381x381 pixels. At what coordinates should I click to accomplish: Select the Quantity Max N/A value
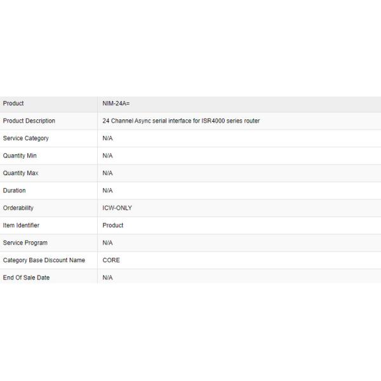coord(108,173)
